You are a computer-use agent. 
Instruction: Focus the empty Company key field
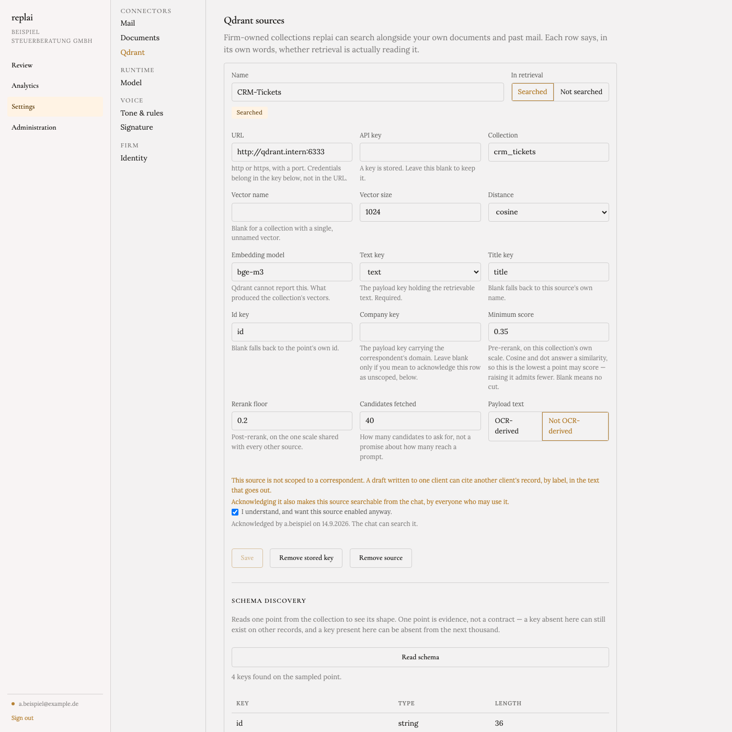coord(420,332)
